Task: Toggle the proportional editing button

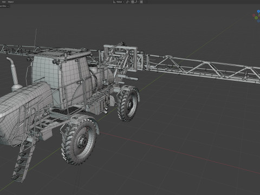Action: (x=141, y=2)
